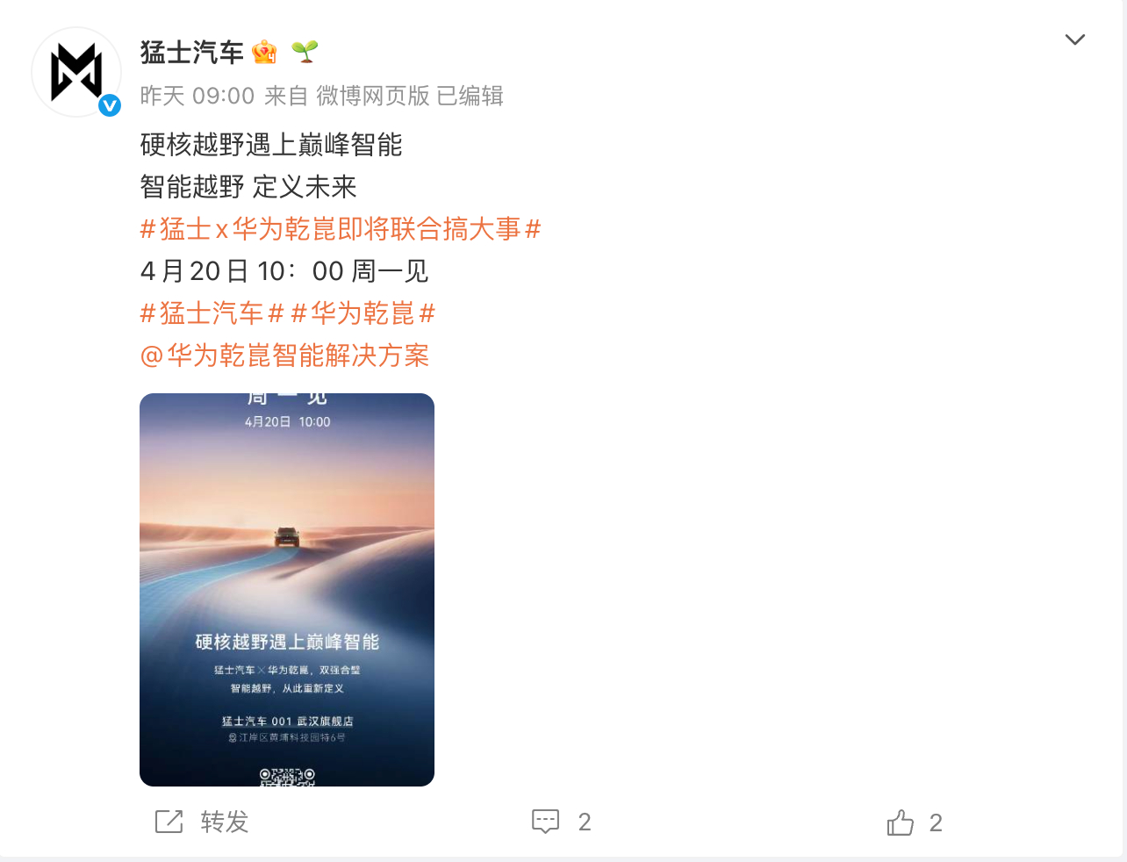1127x862 pixels.
Task: View edit history via 已编辑
Action: point(470,96)
